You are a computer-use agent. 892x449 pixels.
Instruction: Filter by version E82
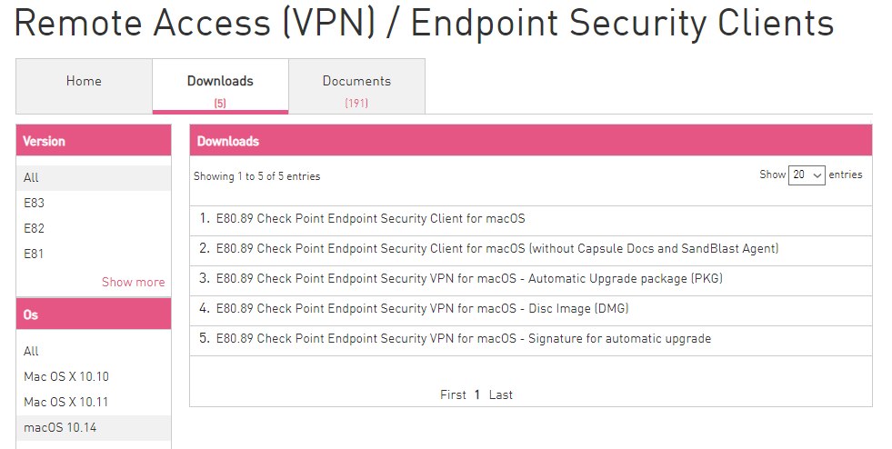35,229
